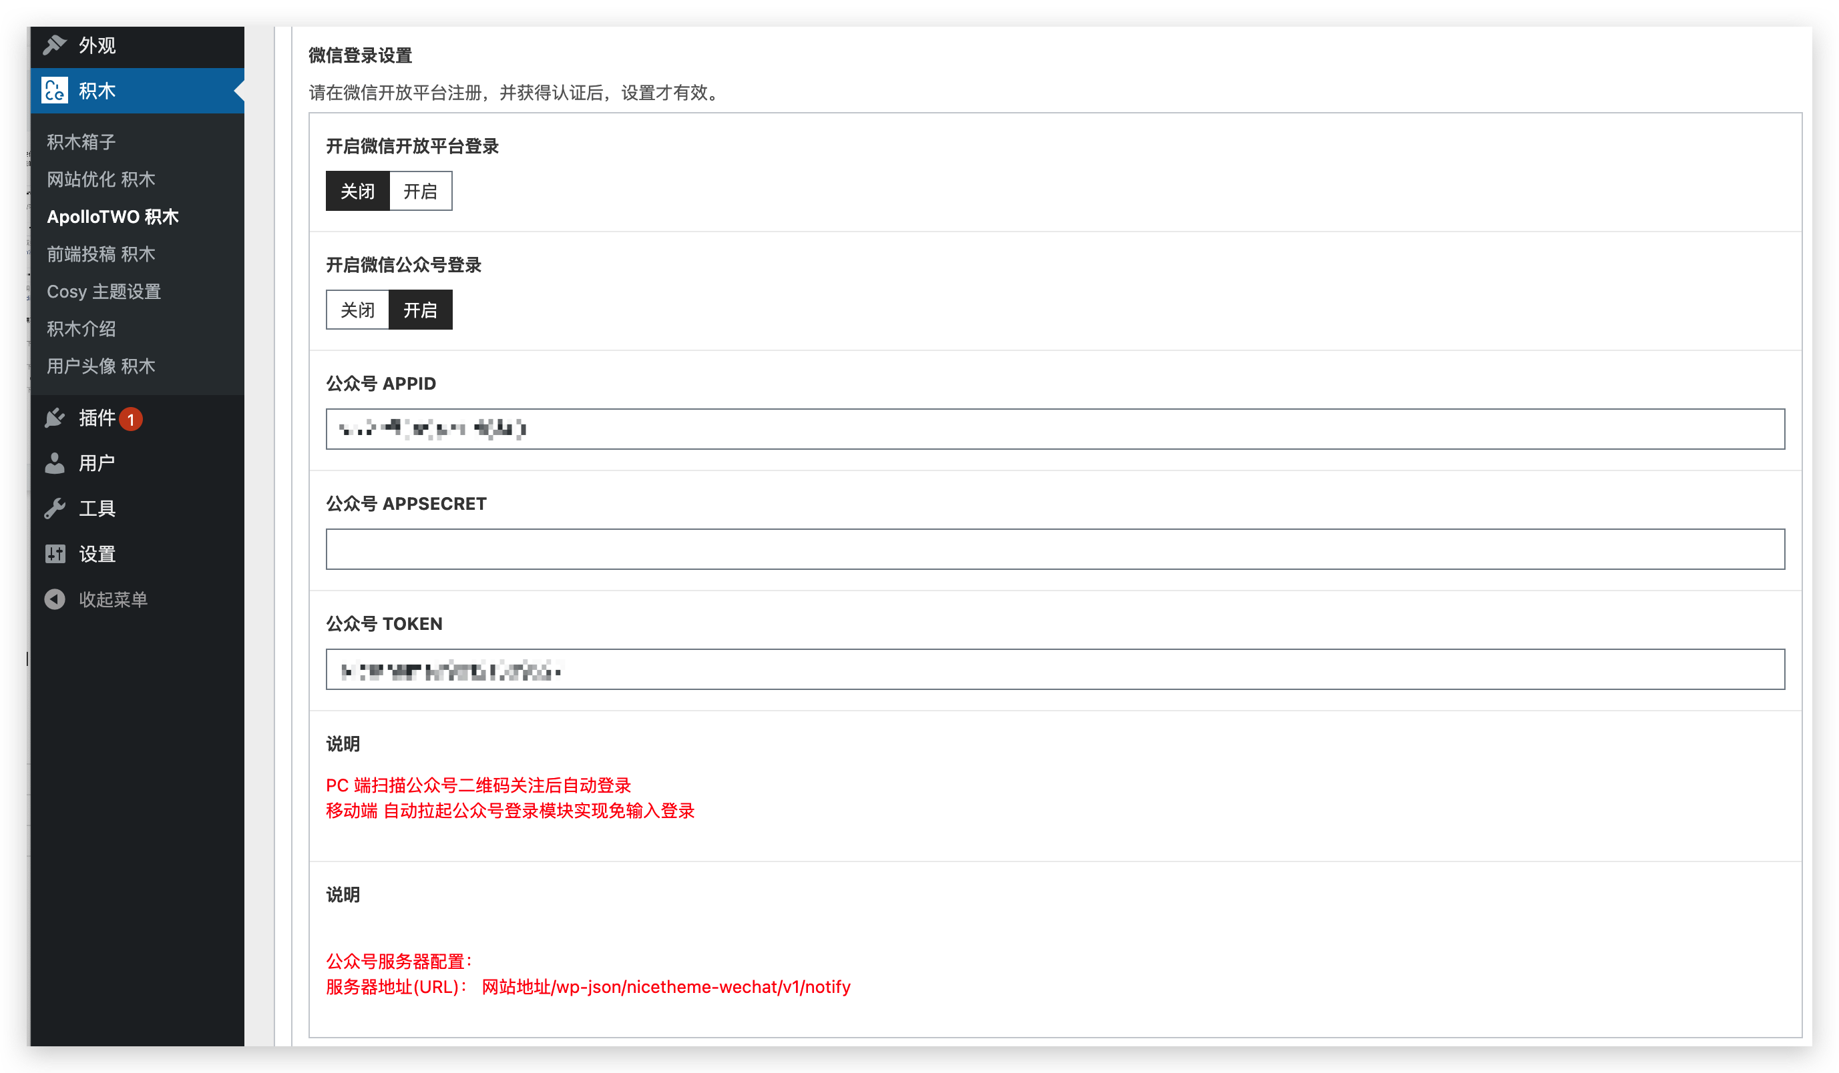
Task: Focus the 公众号 APPSECRET input field
Action: click(x=1055, y=549)
